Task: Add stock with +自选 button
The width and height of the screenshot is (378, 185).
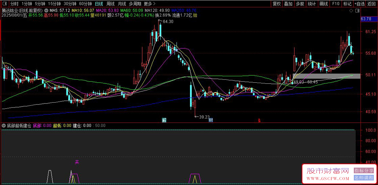Action: [x=359, y=4]
